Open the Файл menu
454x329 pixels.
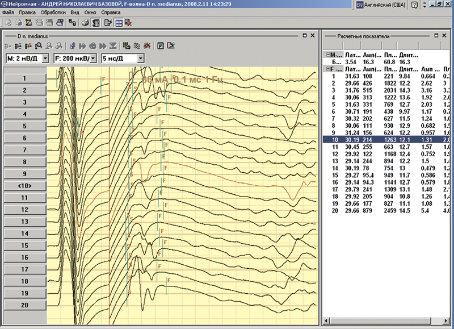coord(8,13)
